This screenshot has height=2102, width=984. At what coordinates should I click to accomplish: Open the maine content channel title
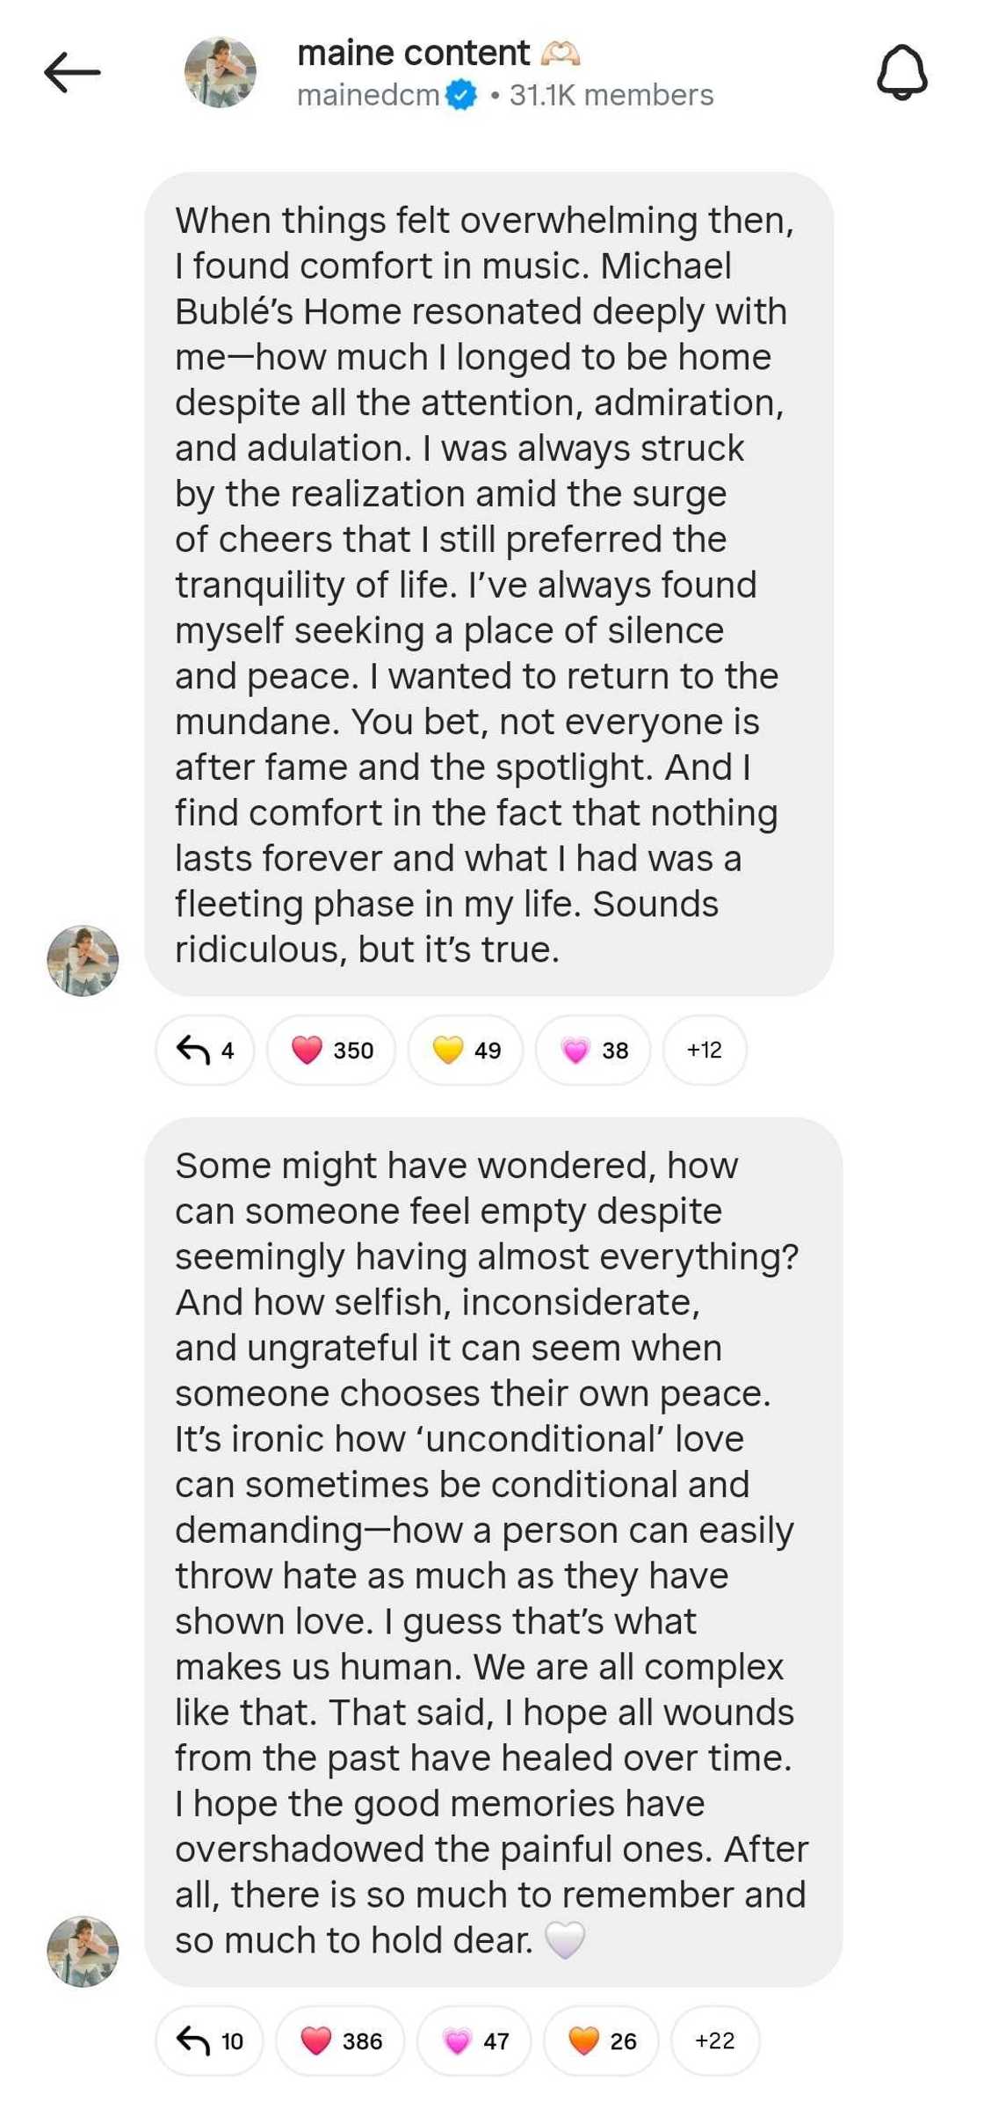coord(413,53)
